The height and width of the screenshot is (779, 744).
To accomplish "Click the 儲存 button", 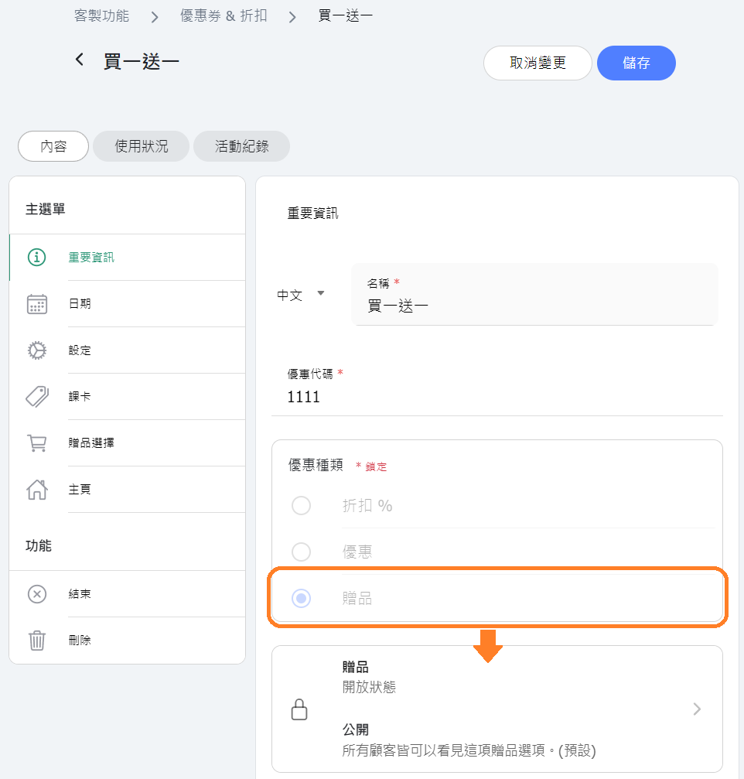I will coord(636,63).
